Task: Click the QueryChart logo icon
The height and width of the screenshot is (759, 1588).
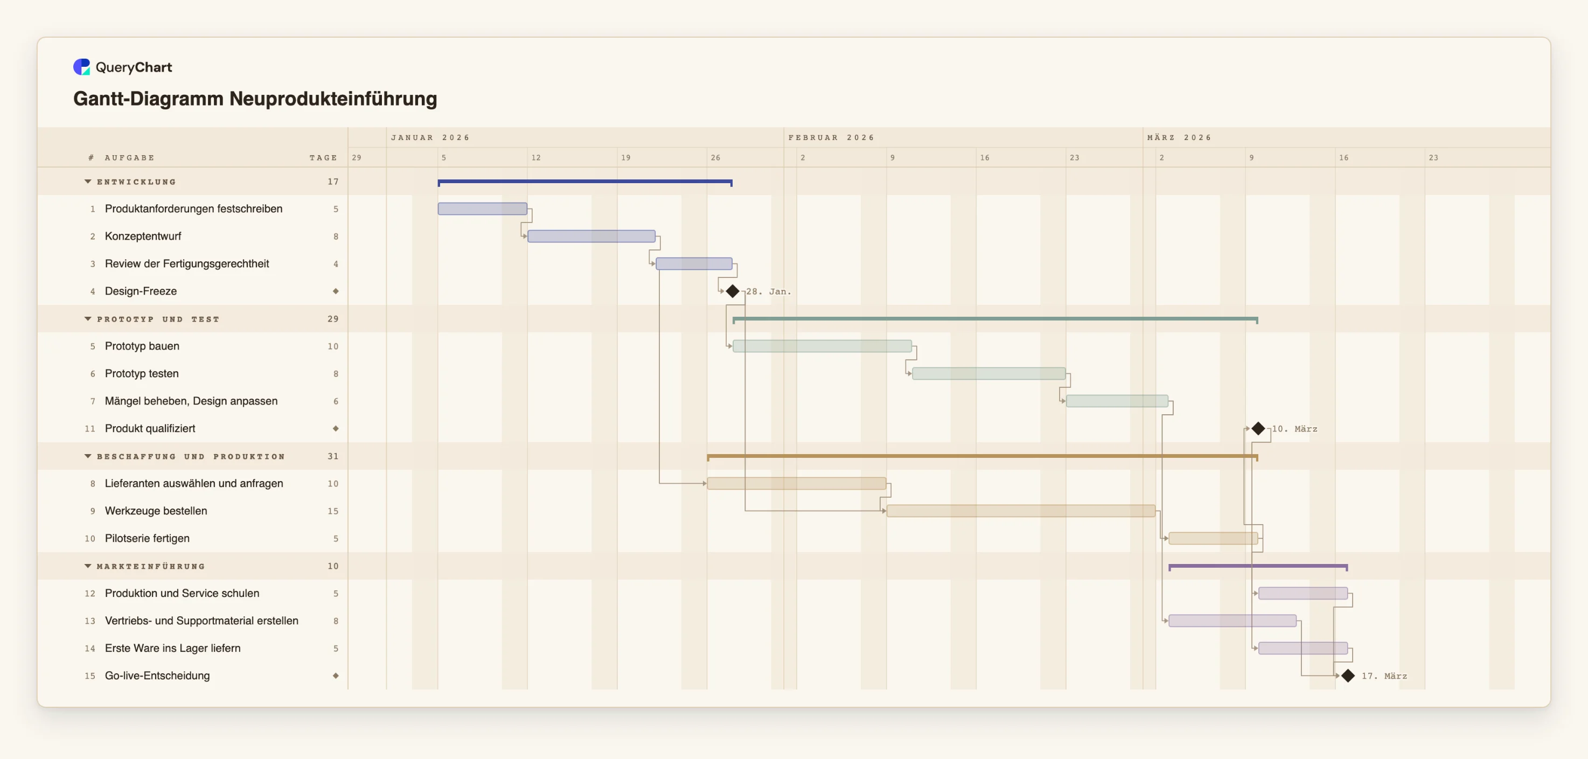Action: point(81,67)
